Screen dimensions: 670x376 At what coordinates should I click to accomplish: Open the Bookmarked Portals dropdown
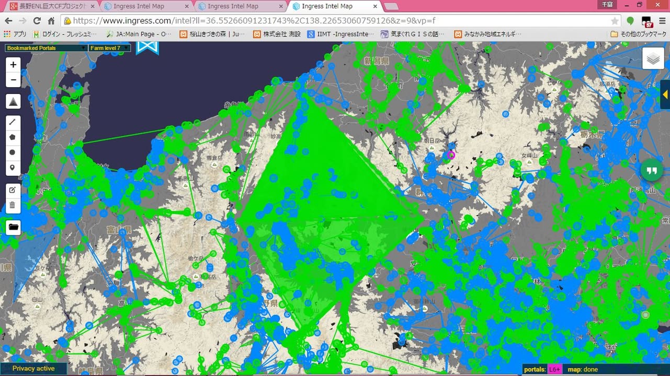tap(46, 48)
